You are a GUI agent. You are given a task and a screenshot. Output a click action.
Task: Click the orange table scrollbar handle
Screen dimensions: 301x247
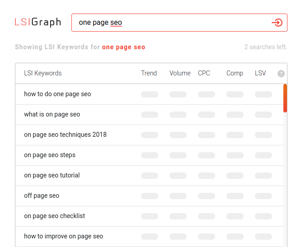pos(285,98)
